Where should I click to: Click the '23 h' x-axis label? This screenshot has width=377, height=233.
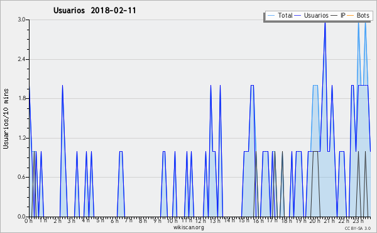(x=358, y=221)
